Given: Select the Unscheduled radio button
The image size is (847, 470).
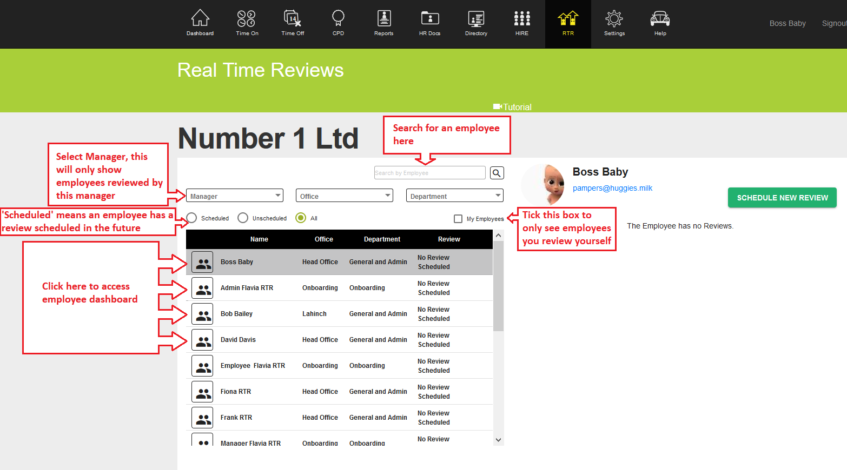Looking at the screenshot, I should pyautogui.click(x=243, y=218).
